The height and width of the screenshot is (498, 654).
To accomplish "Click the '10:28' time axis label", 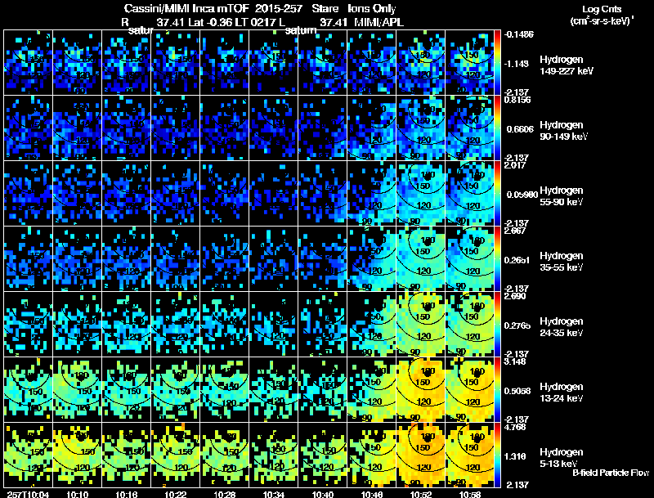I will 224,494.
